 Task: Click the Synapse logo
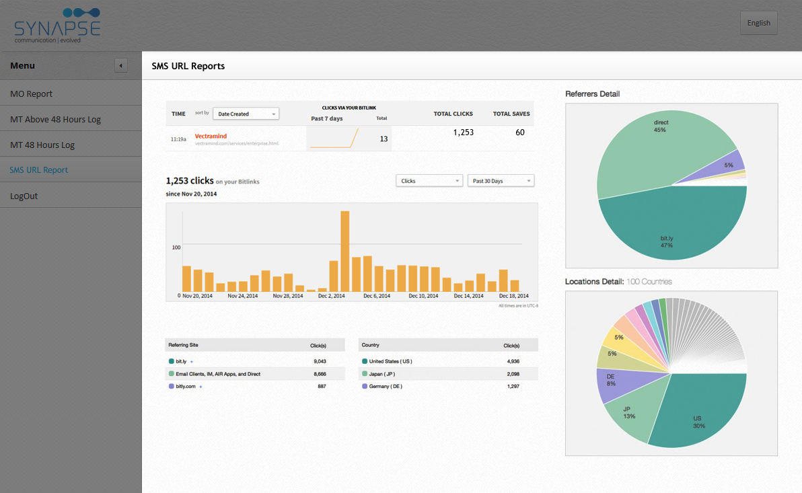[x=57, y=25]
